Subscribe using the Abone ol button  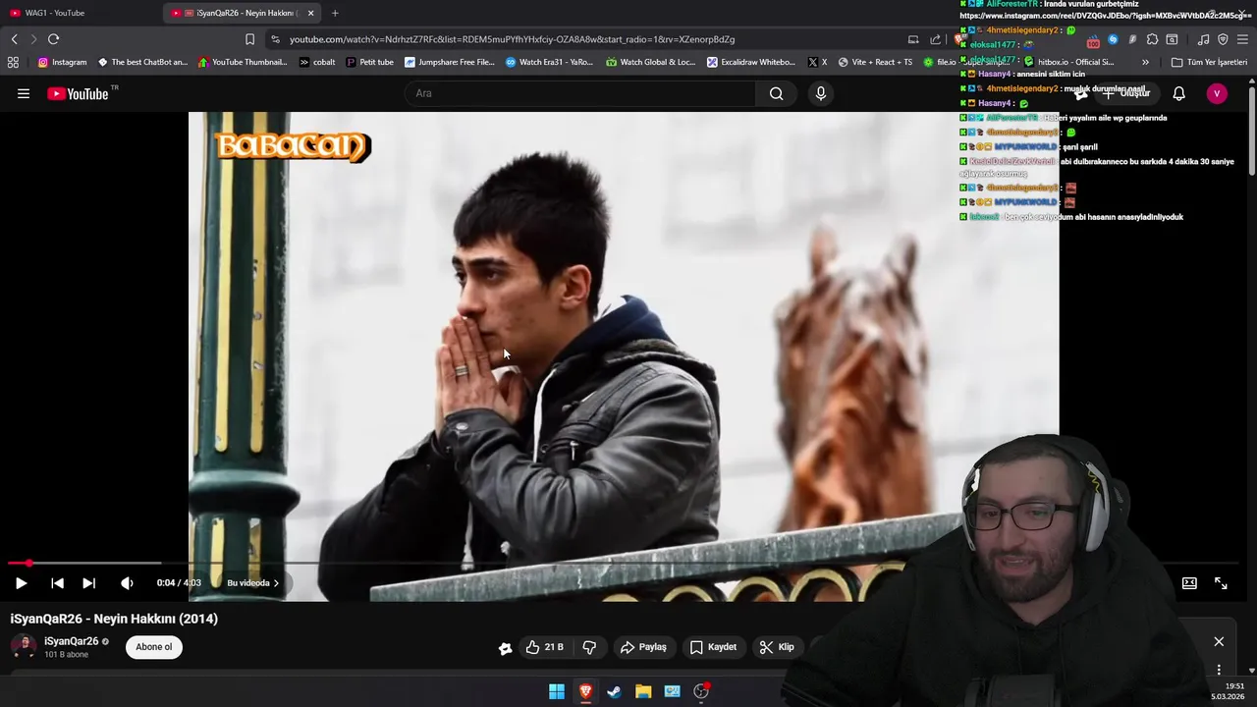[154, 647]
